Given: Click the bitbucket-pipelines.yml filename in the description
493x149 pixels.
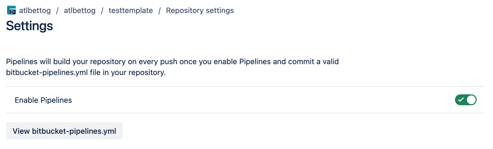Looking at the screenshot, I should coord(47,72).
